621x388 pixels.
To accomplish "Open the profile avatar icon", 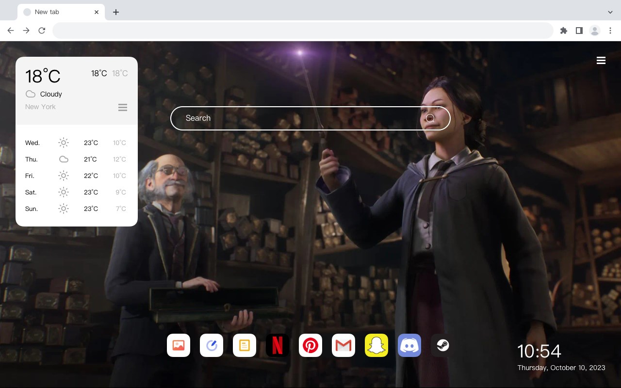I will click(595, 31).
